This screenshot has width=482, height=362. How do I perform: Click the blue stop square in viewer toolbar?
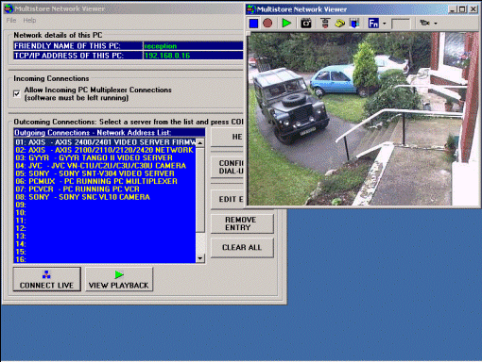pyautogui.click(x=253, y=24)
